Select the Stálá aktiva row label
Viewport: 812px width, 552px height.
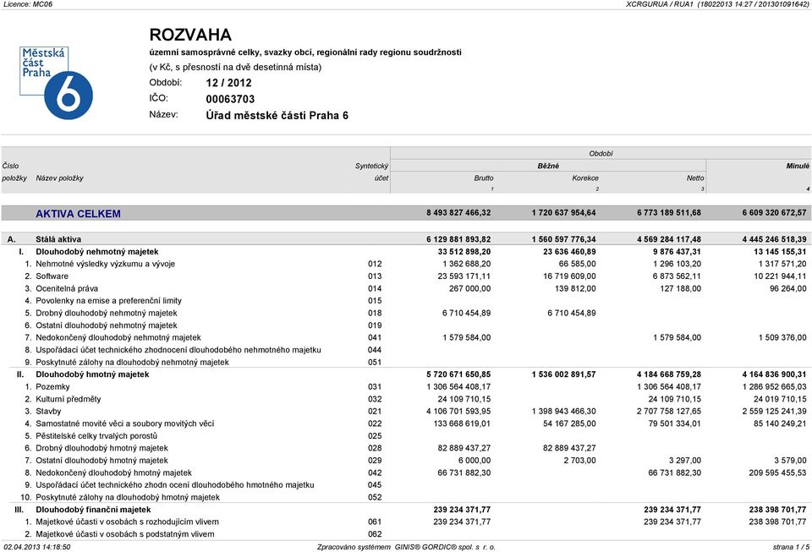(58, 239)
